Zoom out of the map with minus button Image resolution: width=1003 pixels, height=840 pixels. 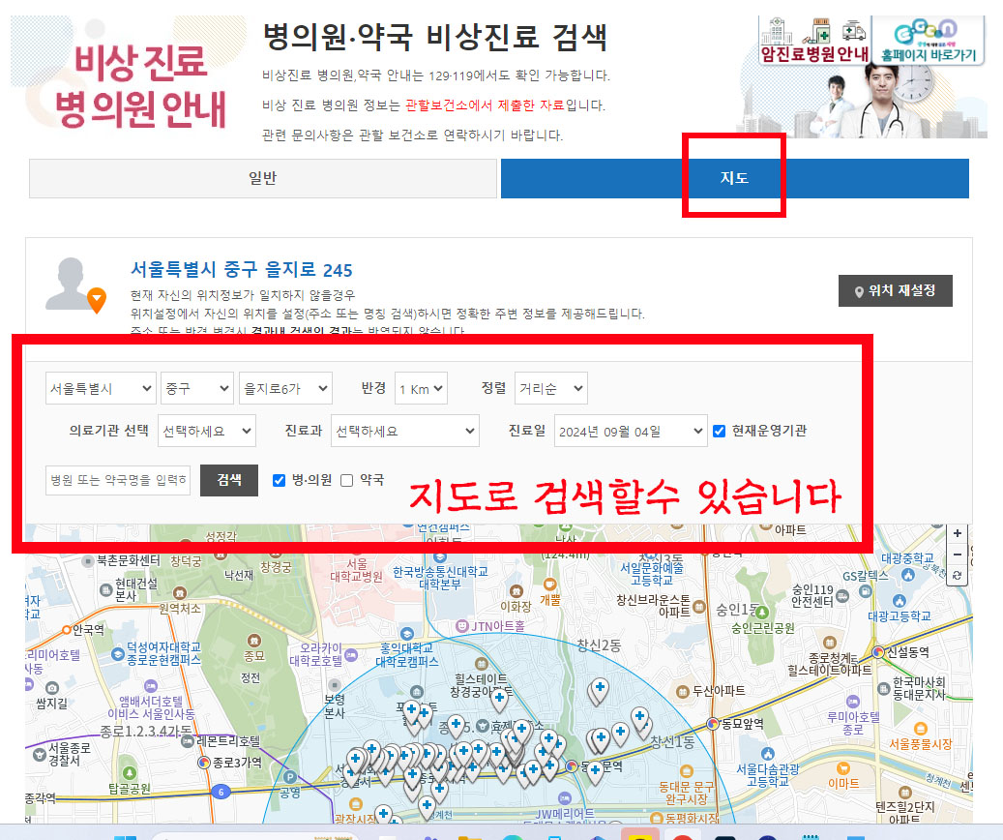(x=957, y=555)
